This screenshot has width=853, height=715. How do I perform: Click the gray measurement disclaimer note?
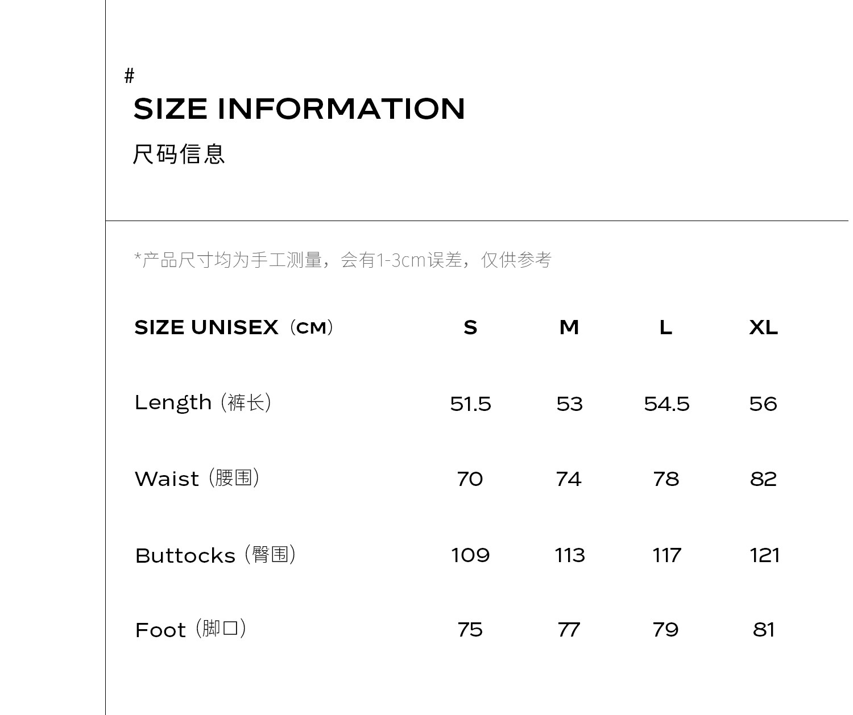tap(343, 260)
